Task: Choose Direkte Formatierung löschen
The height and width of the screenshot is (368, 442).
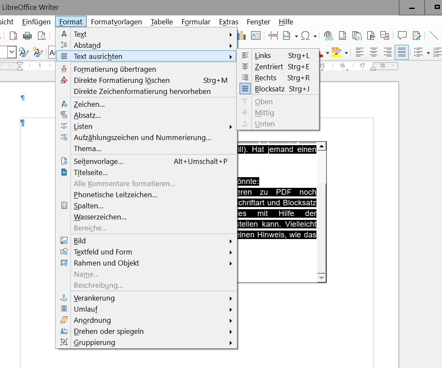Action: (146, 80)
